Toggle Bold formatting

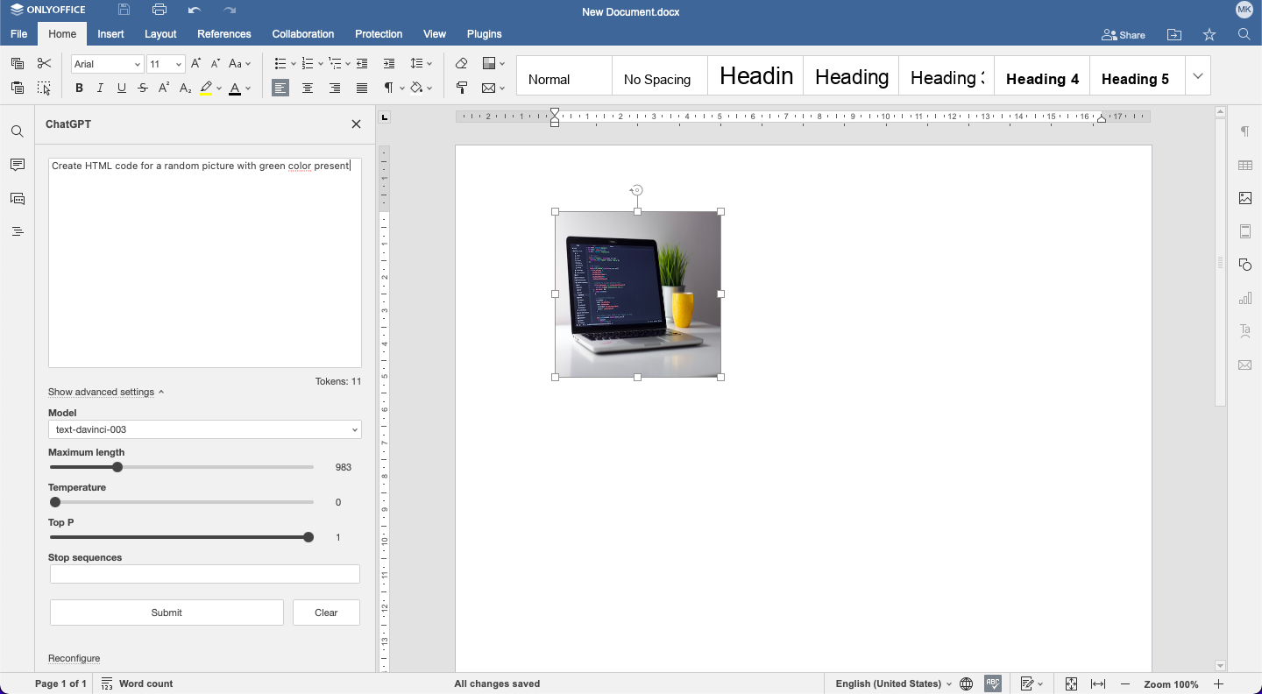point(79,88)
